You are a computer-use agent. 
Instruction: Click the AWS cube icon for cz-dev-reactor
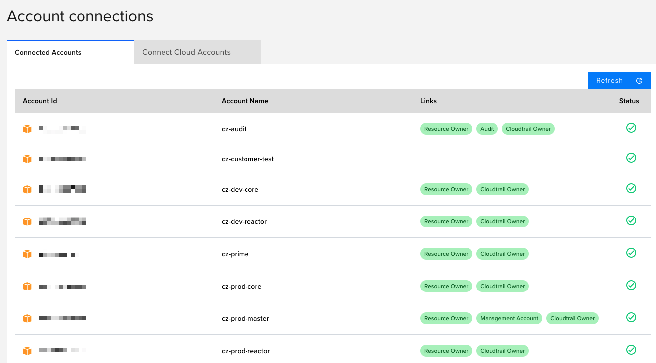click(x=27, y=222)
